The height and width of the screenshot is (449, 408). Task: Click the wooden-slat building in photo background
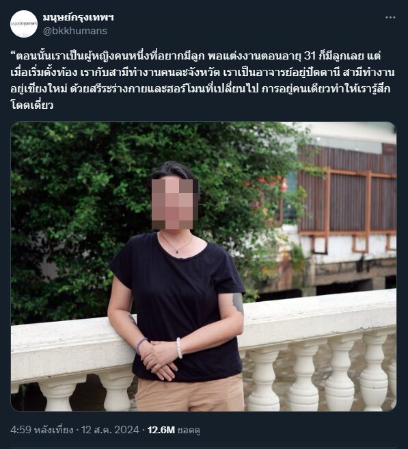pos(347,201)
